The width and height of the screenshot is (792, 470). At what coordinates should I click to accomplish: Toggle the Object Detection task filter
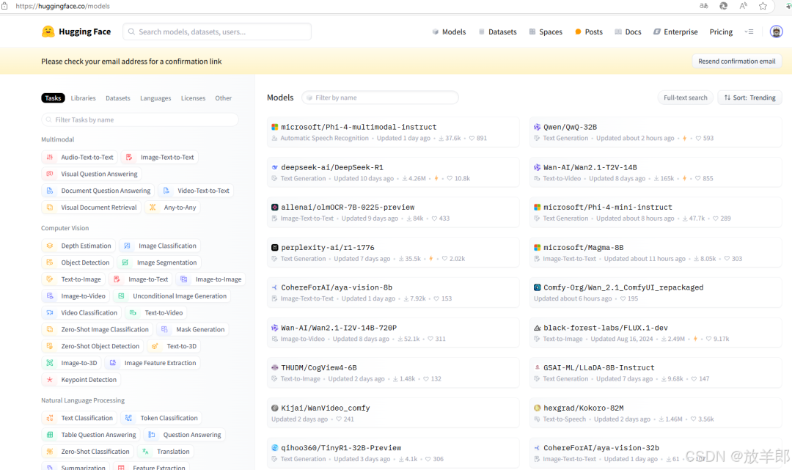pyautogui.click(x=78, y=262)
